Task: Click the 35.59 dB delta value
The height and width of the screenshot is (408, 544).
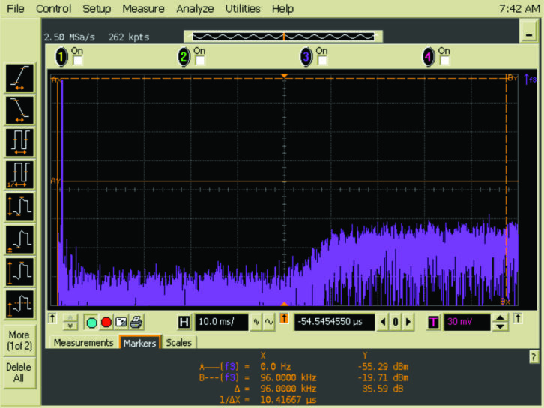Action: point(383,388)
